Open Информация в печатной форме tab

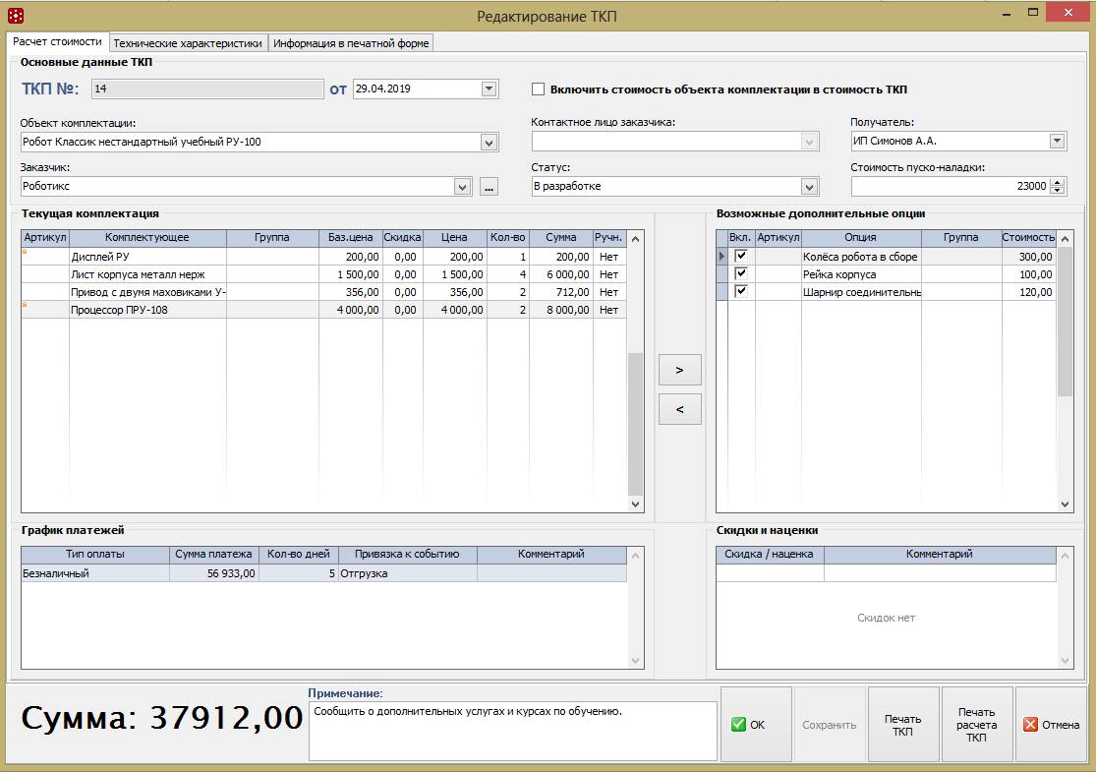click(351, 43)
